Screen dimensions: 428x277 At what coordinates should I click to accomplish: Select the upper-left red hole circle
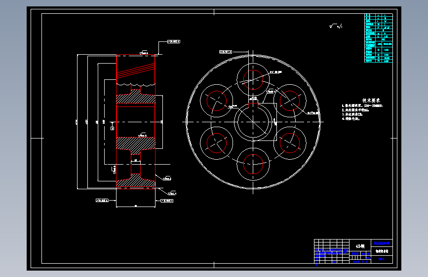(x=216, y=101)
